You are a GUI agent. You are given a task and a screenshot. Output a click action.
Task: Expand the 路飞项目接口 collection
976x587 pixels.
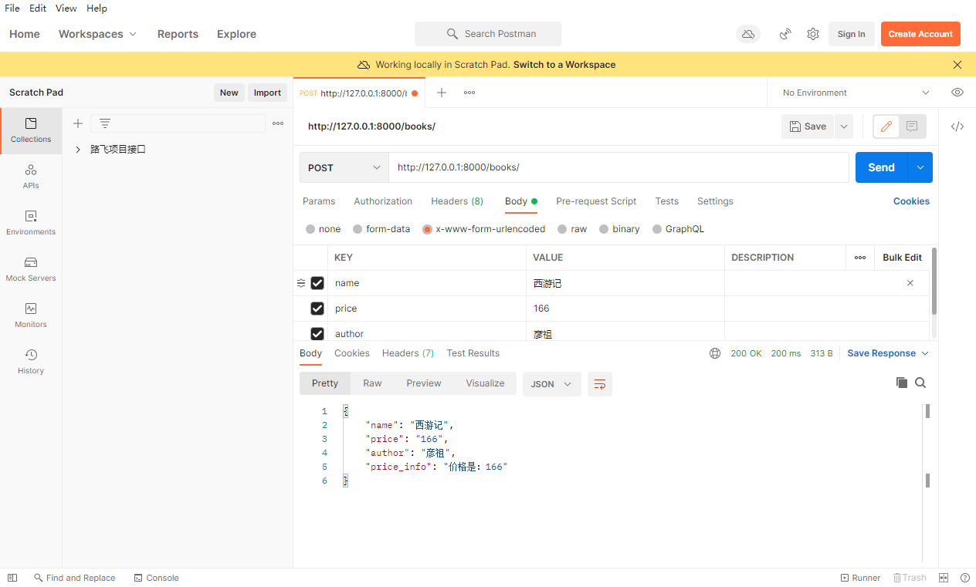[x=78, y=150]
